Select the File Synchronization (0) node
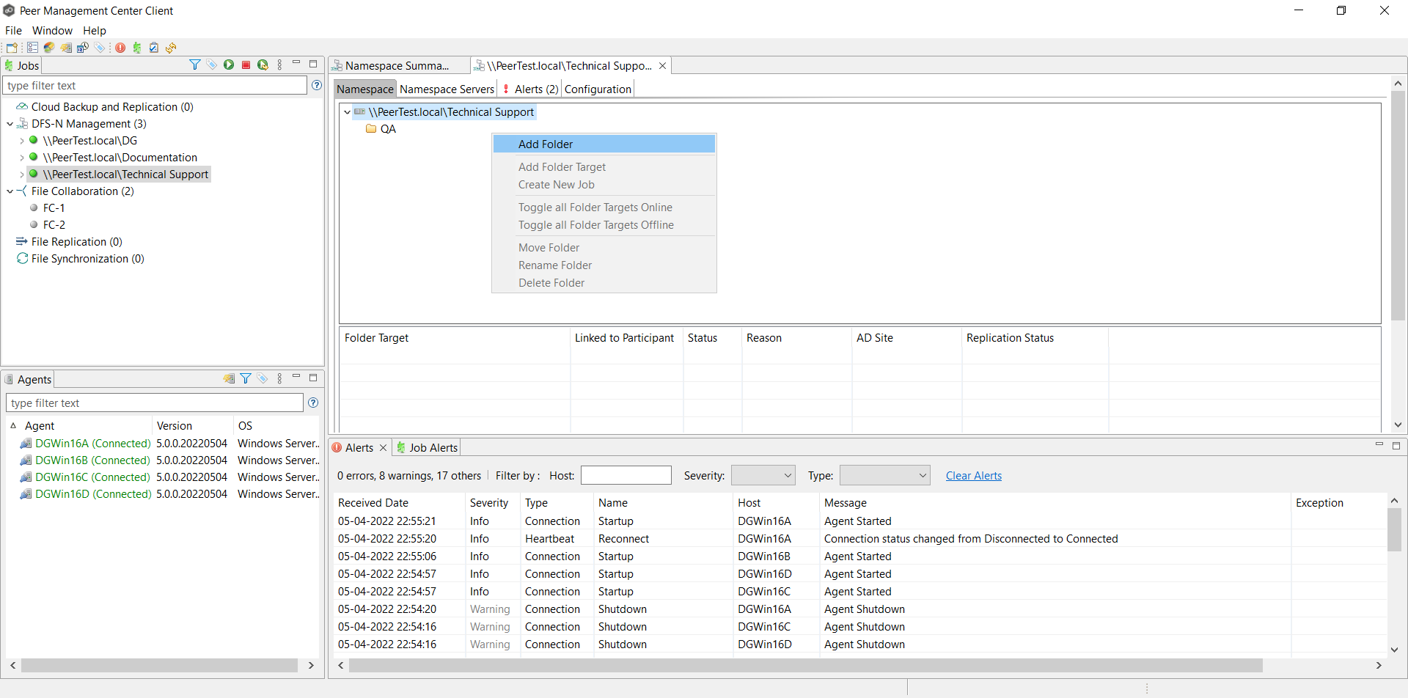 (87, 259)
